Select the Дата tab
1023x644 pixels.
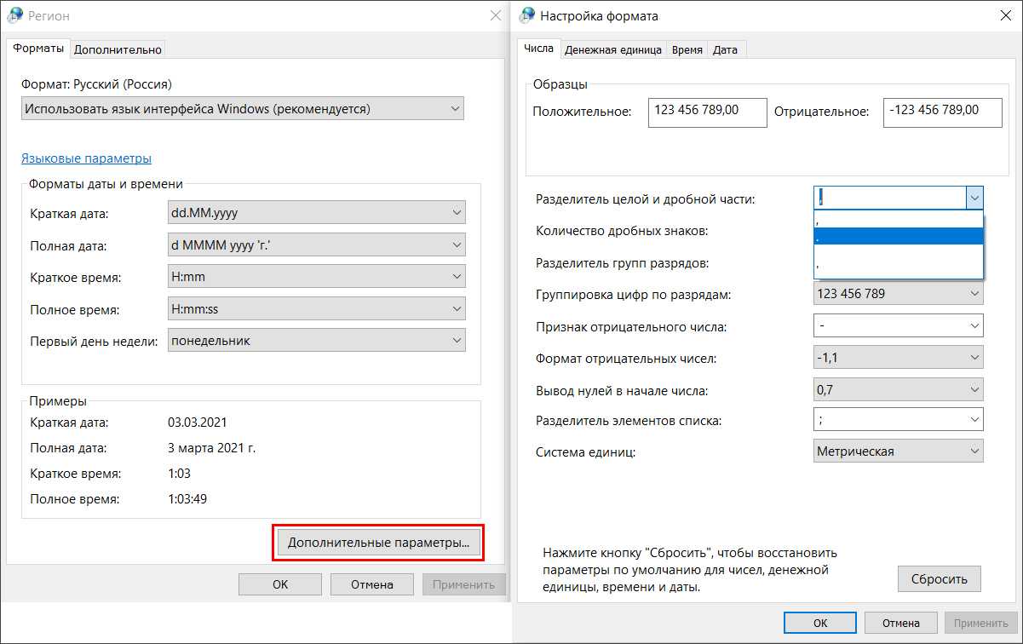point(725,49)
